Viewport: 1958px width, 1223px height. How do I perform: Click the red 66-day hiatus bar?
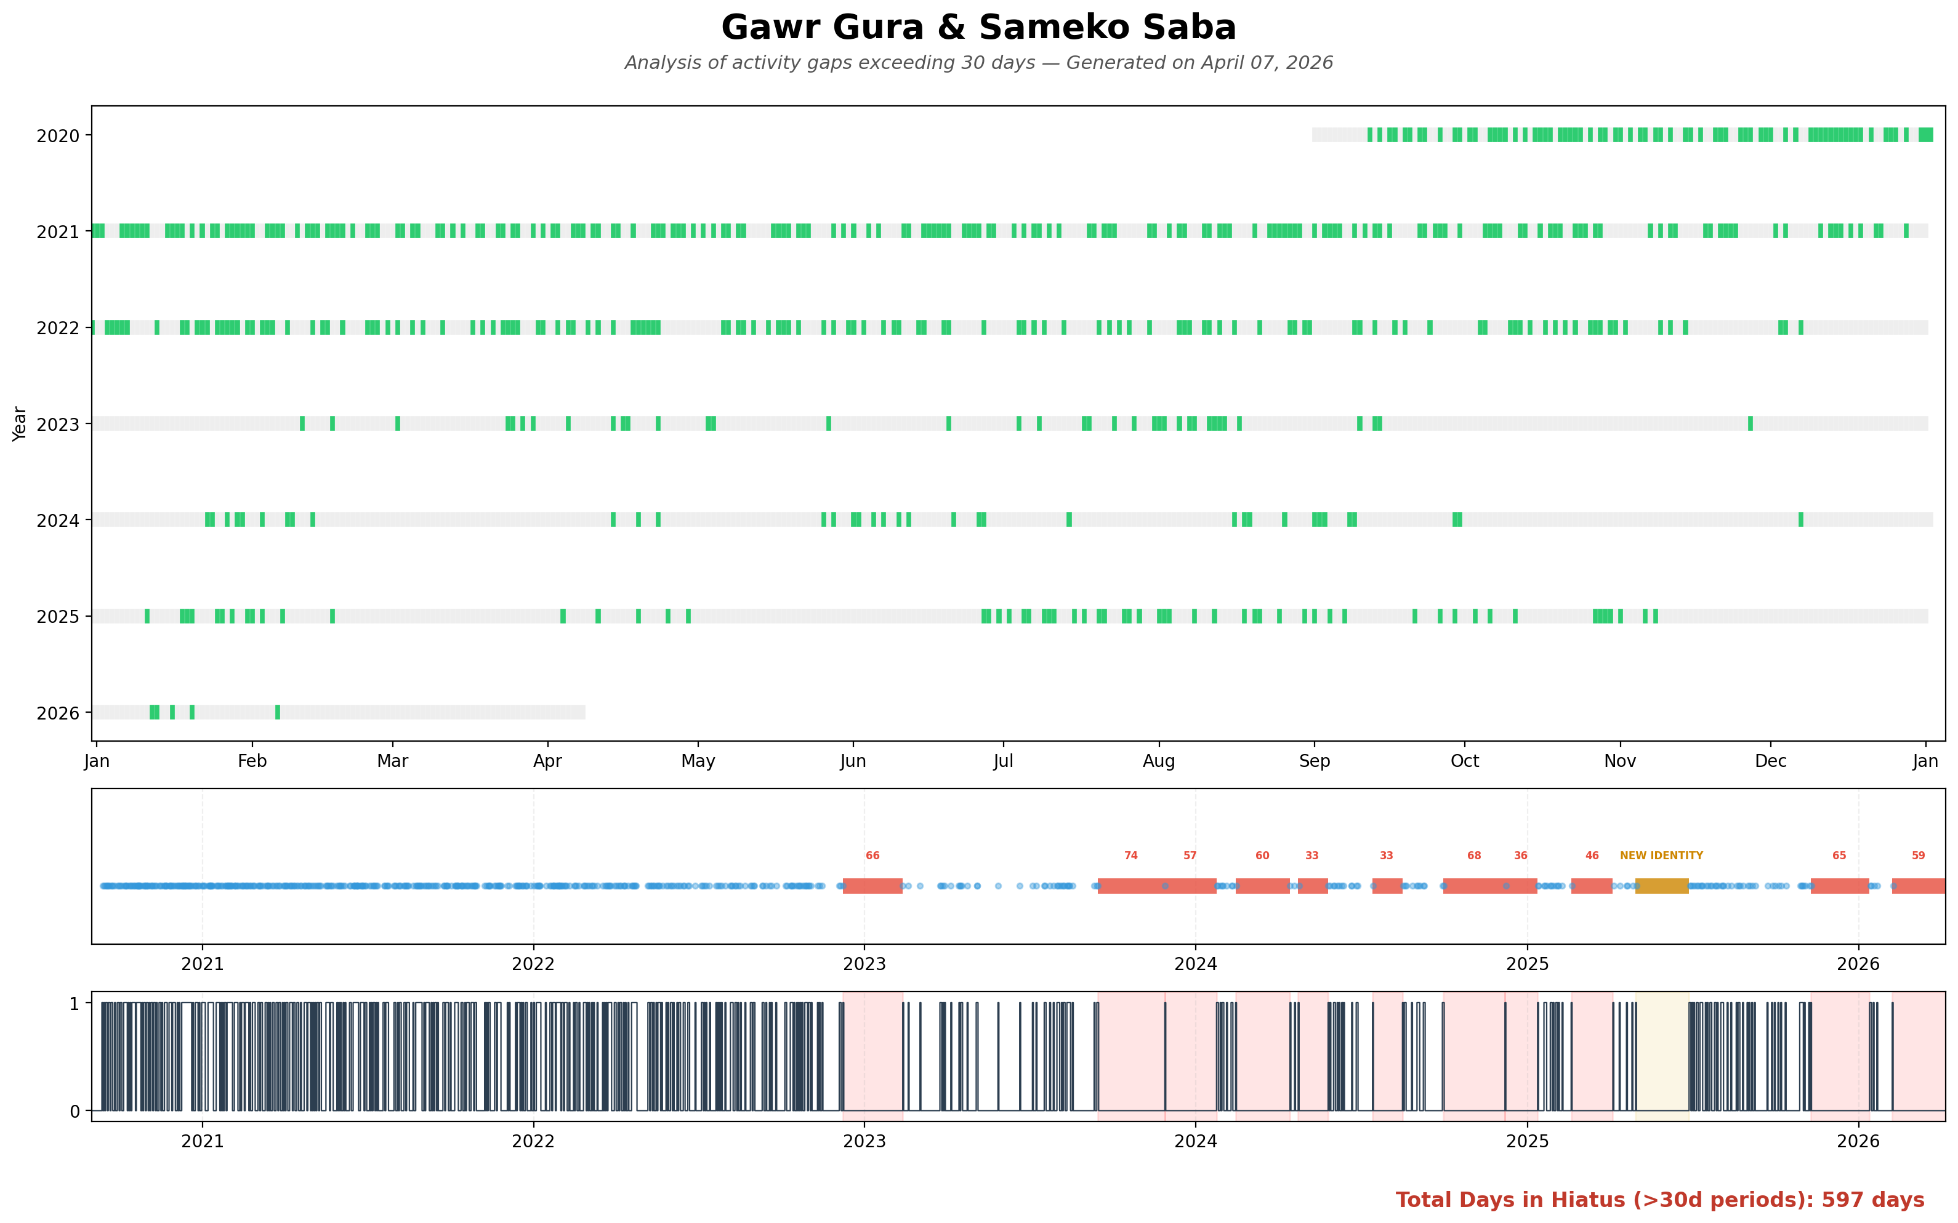(x=872, y=886)
